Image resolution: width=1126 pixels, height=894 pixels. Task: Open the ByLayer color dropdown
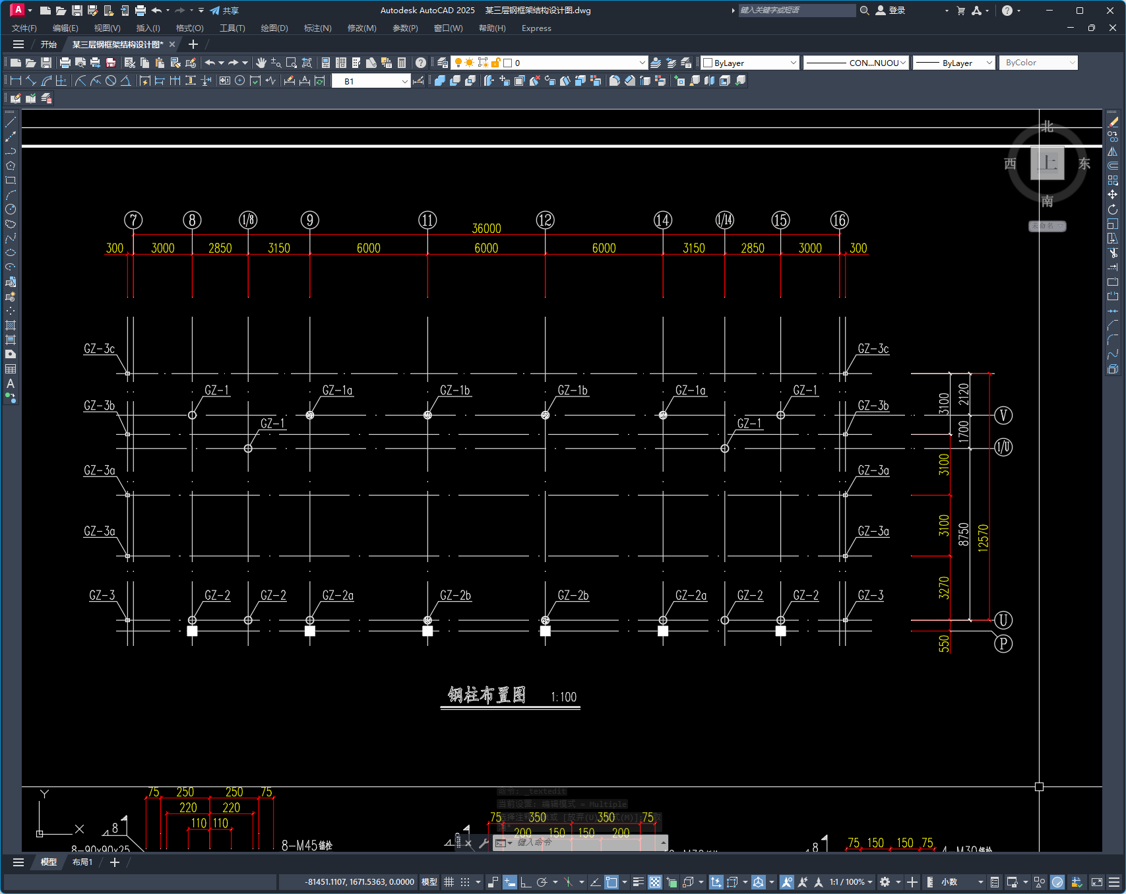(x=750, y=63)
